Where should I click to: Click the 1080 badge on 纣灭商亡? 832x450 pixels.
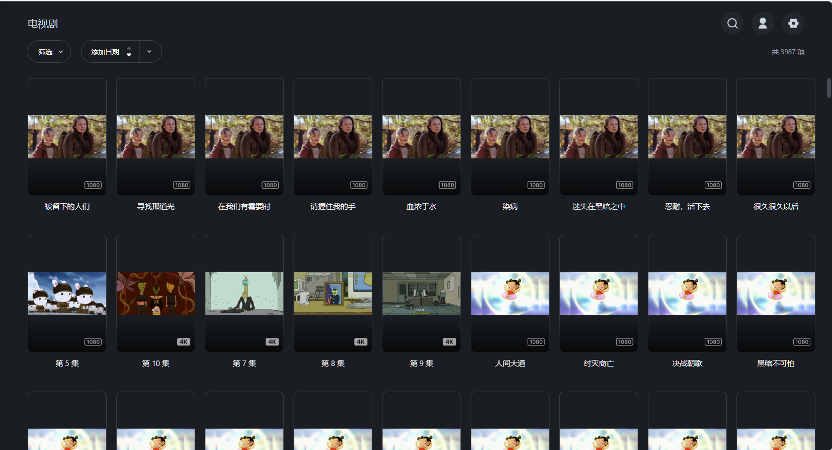click(x=625, y=342)
